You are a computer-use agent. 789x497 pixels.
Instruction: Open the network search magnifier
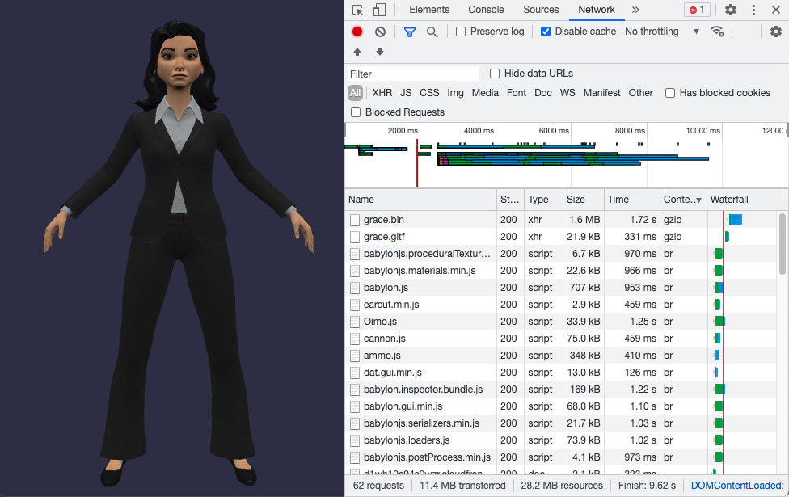click(432, 32)
